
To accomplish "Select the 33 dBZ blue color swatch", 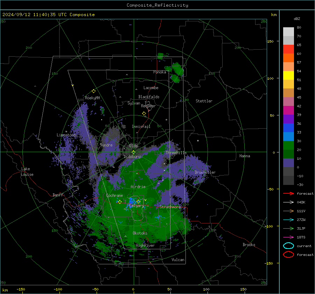I will tap(288, 128).
